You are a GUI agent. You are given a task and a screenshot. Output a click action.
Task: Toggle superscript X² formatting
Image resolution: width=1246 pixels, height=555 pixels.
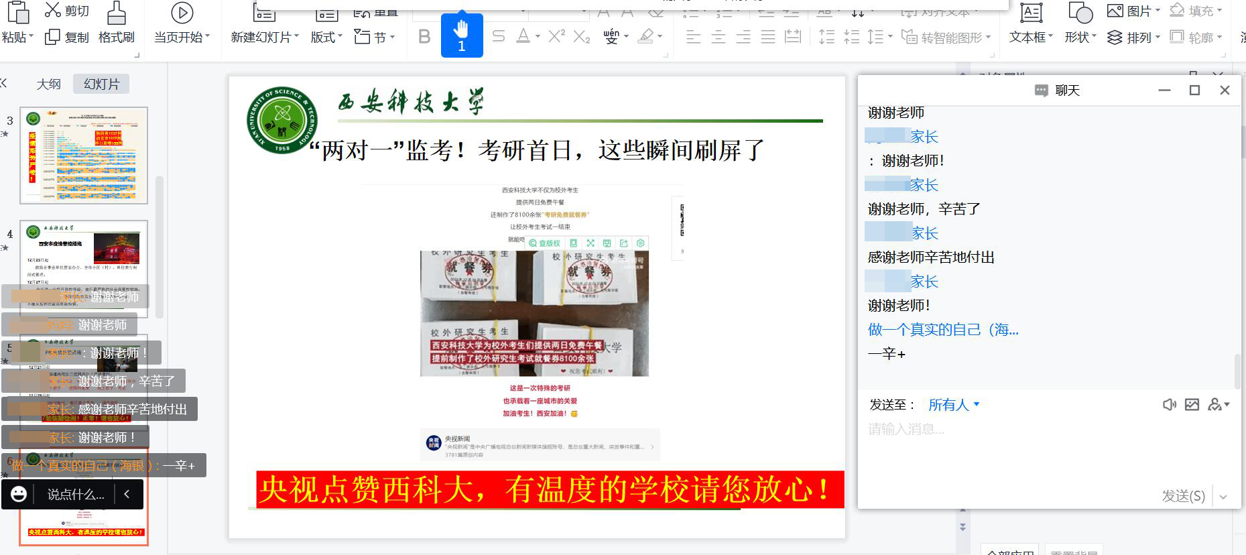[x=556, y=36]
